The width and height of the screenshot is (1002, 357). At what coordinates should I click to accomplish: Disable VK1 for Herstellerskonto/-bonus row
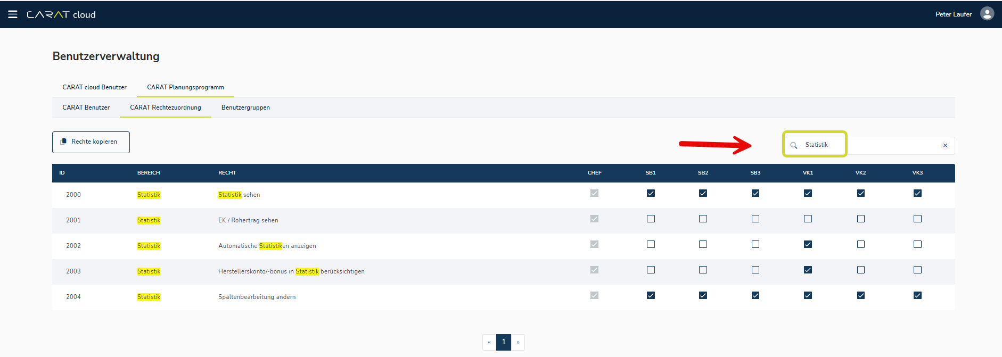pos(808,270)
